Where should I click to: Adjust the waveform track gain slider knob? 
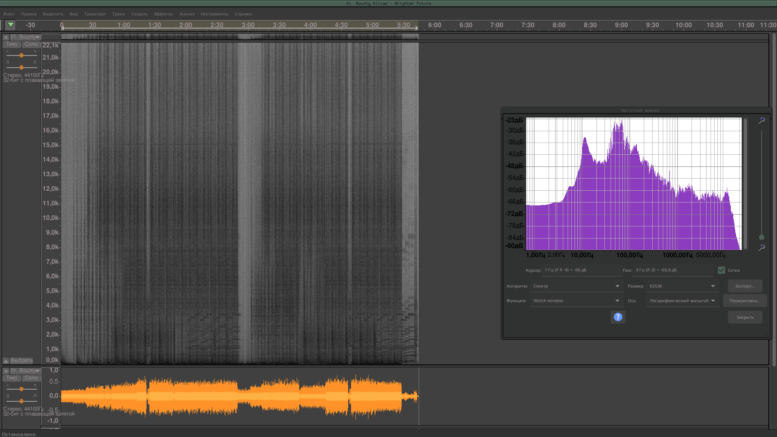(21, 389)
